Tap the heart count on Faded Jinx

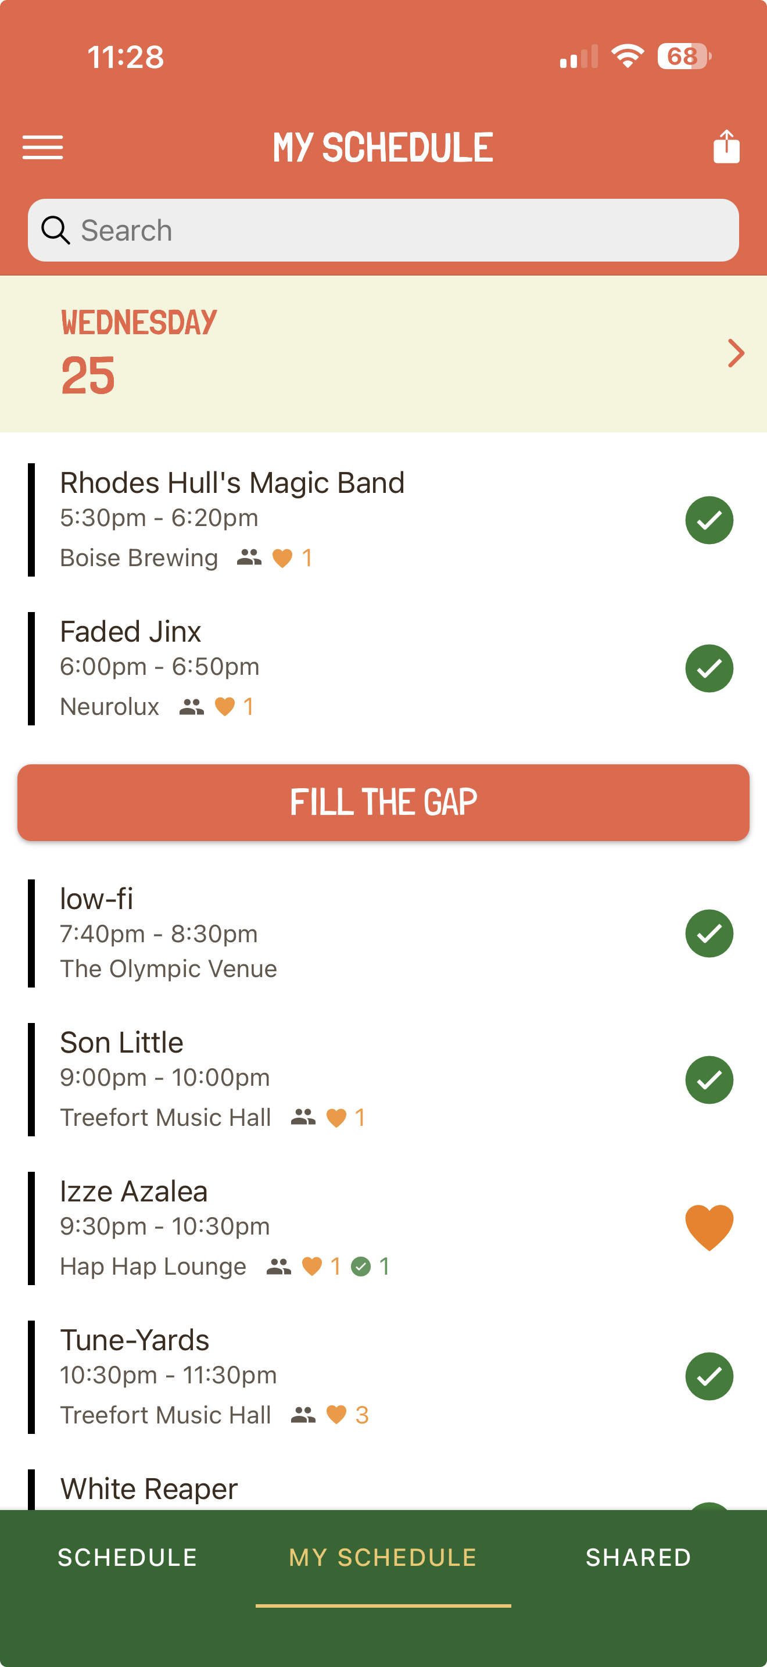pos(234,706)
